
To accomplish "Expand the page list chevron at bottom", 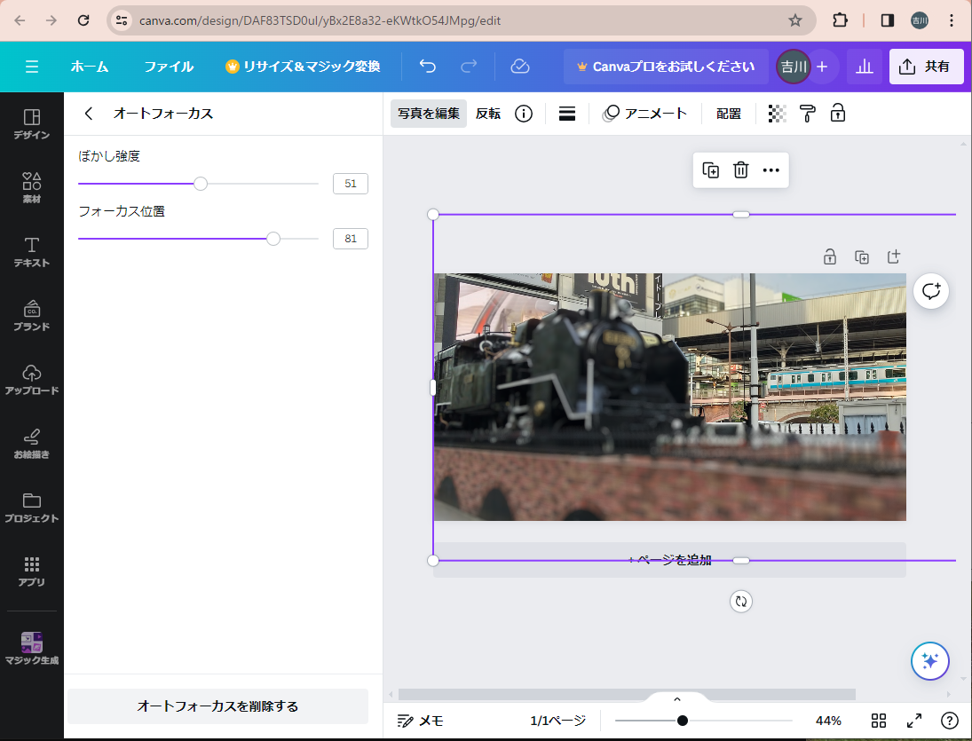I will (676, 699).
